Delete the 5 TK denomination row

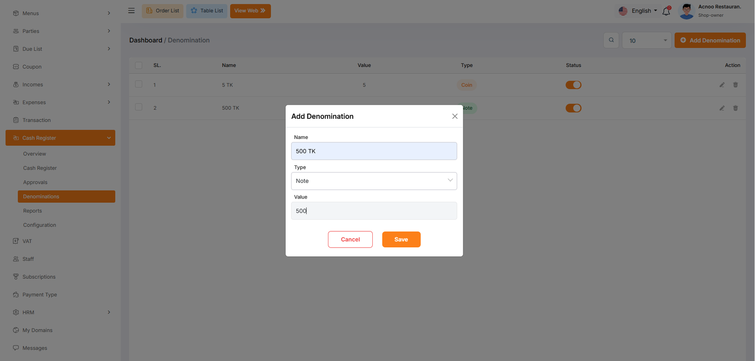pos(735,85)
